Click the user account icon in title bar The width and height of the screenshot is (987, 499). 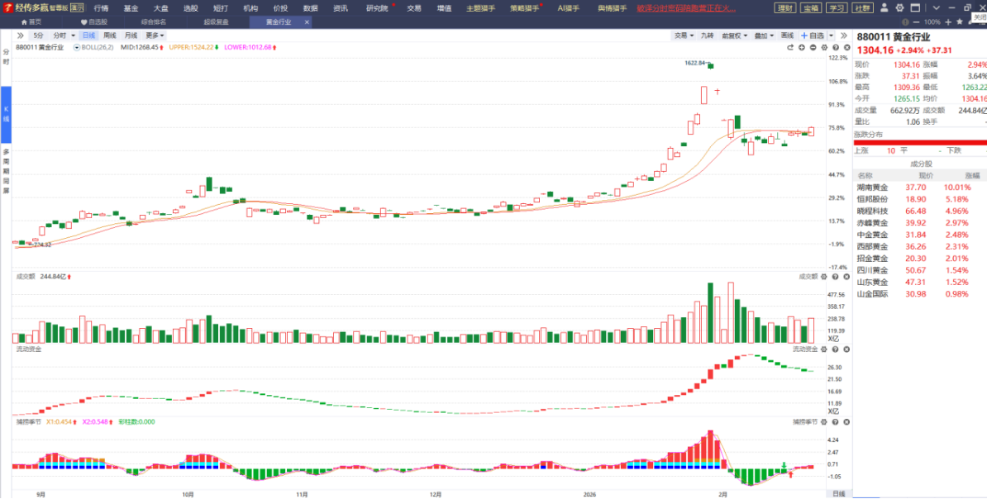click(884, 7)
